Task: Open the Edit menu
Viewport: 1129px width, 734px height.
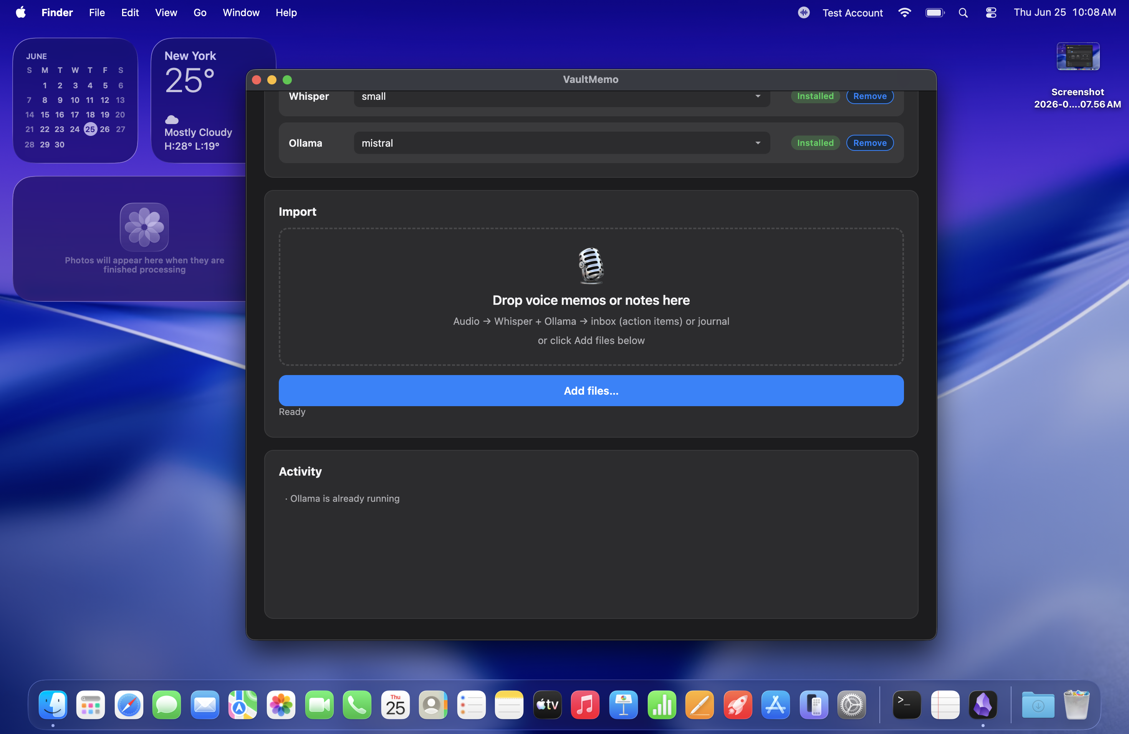Action: point(130,13)
